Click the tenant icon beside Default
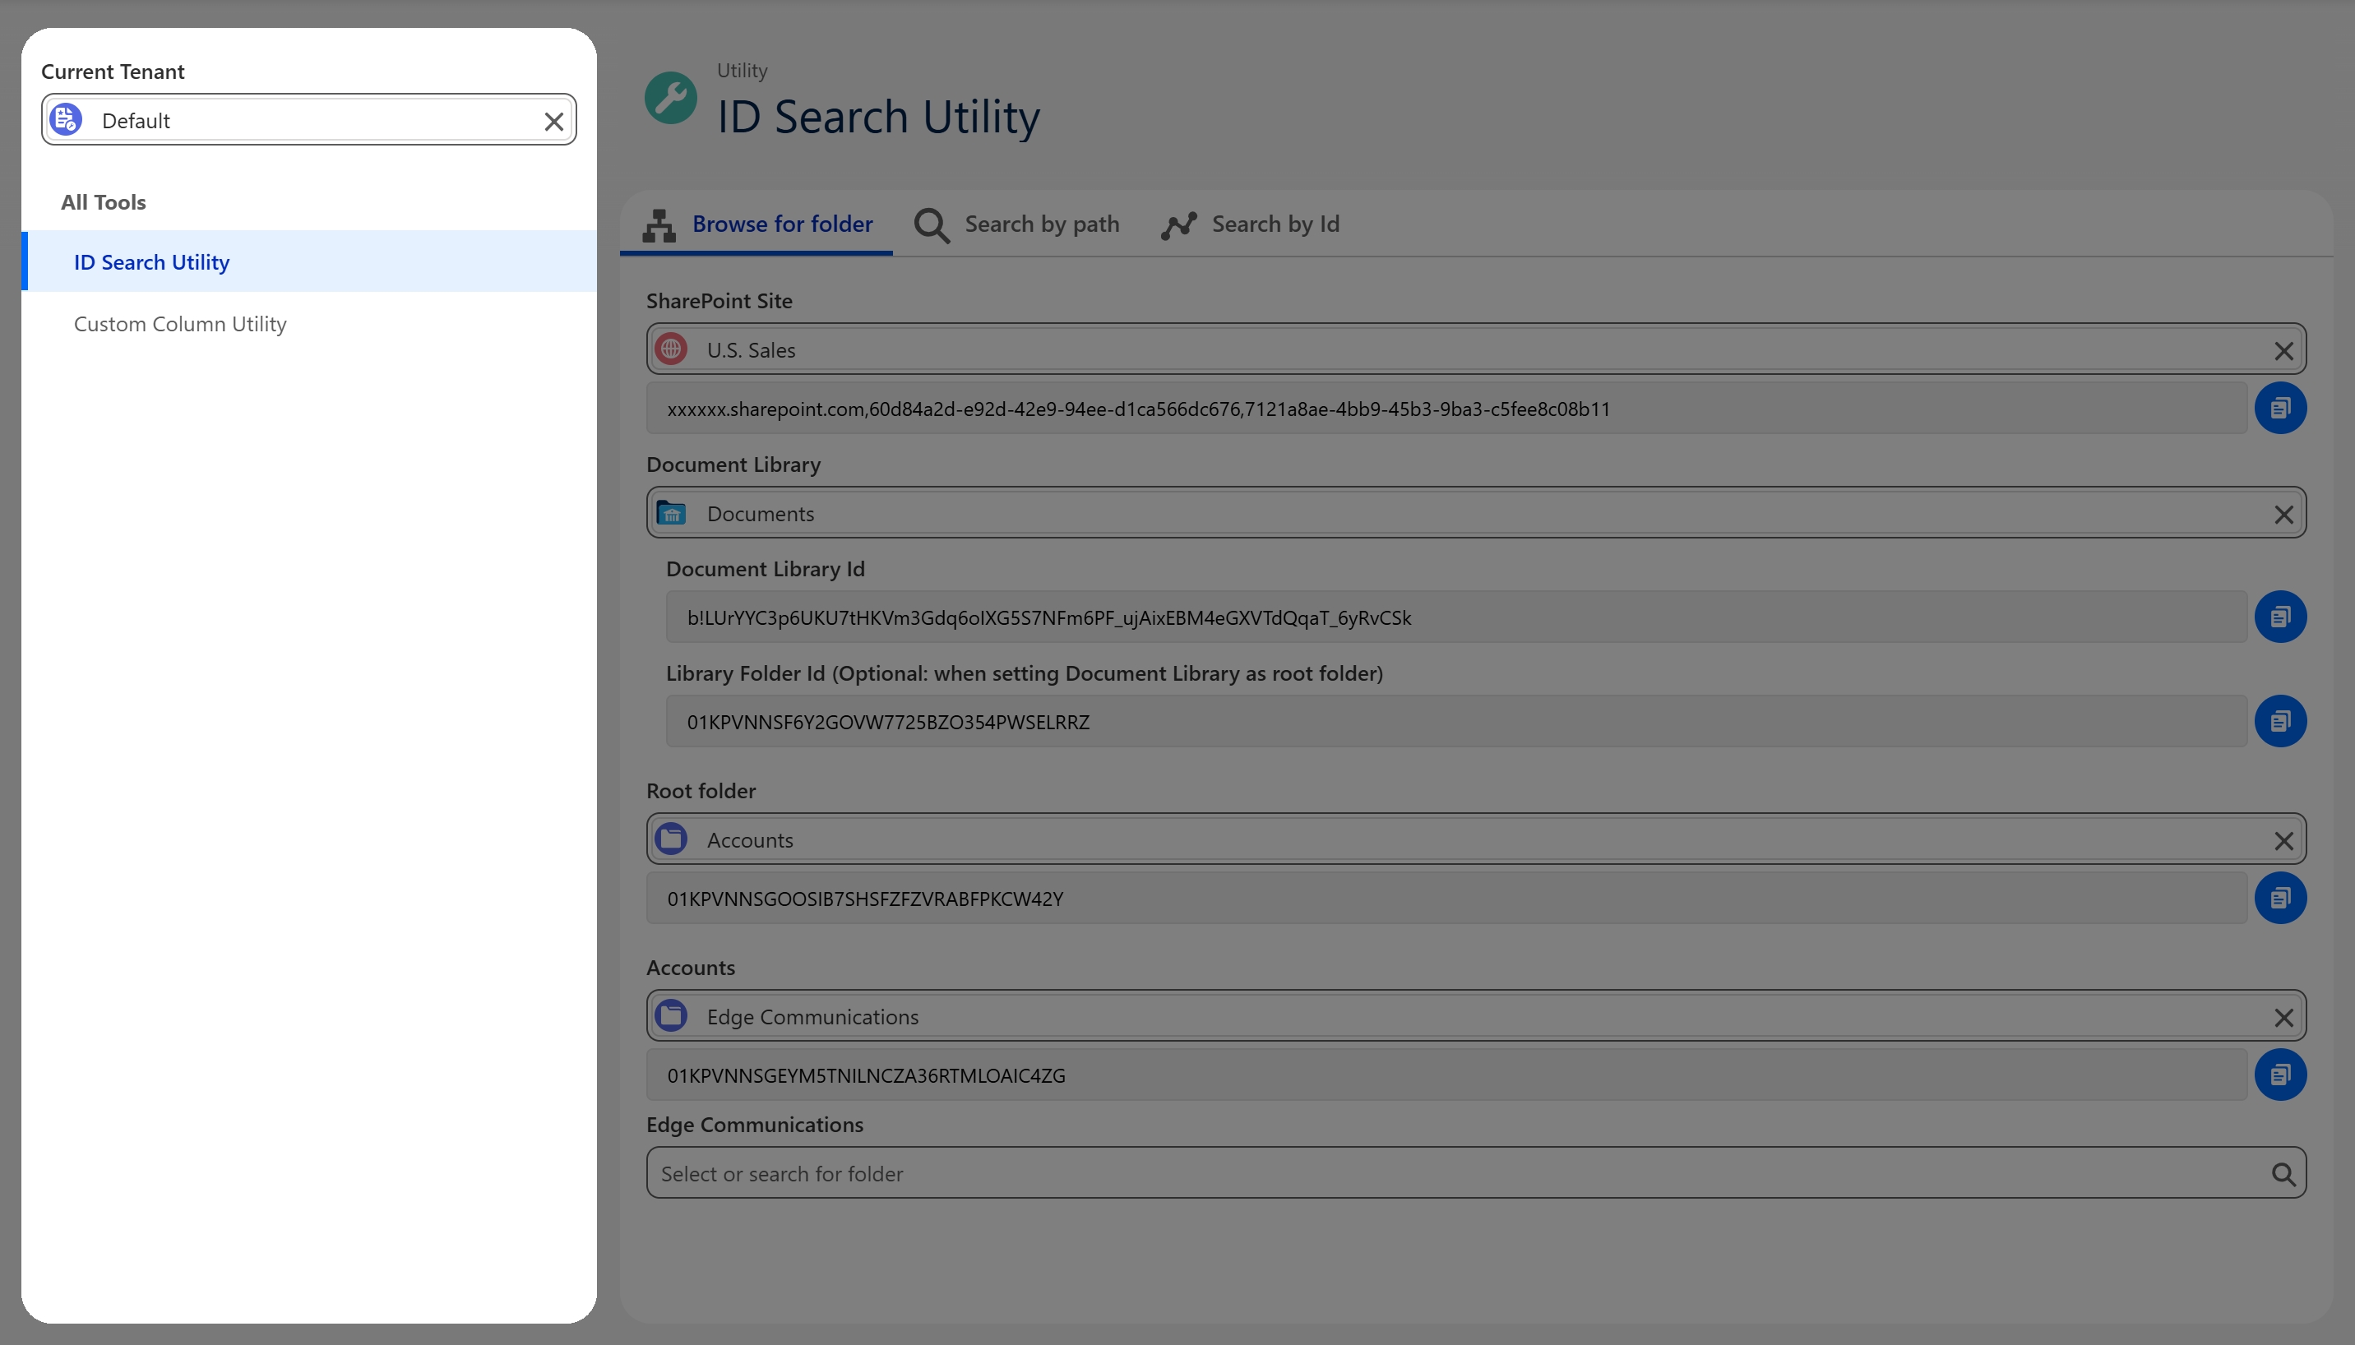The width and height of the screenshot is (2355, 1345). tap(67, 120)
